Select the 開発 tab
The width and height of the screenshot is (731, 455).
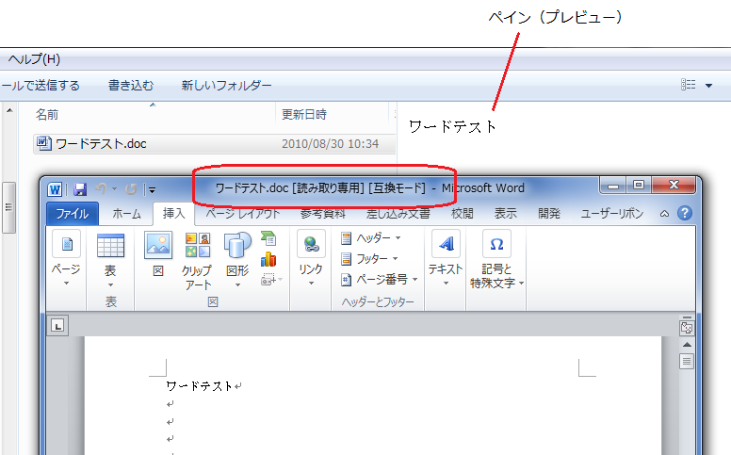coord(548,214)
